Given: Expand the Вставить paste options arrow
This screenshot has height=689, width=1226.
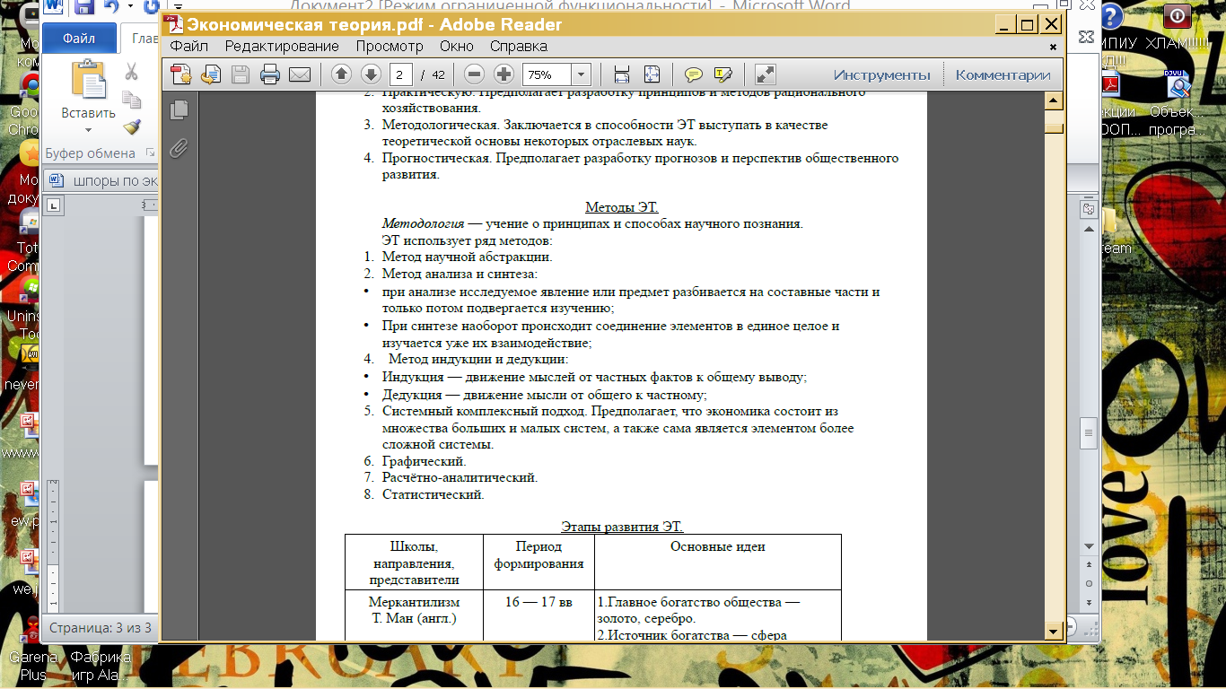Looking at the screenshot, I should point(88,129).
